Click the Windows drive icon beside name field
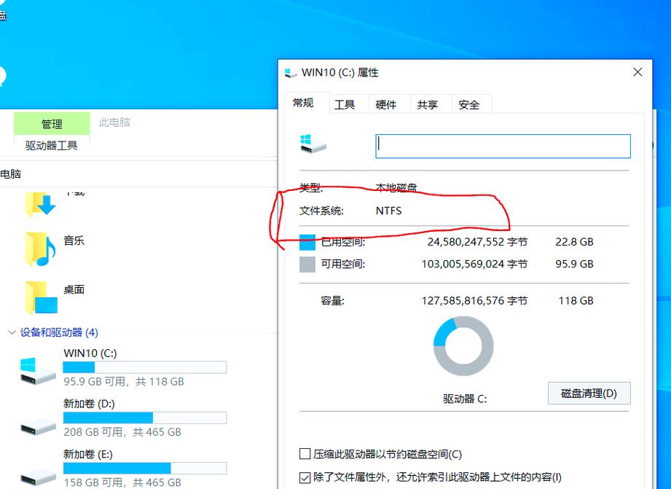The image size is (671, 489). point(313,144)
